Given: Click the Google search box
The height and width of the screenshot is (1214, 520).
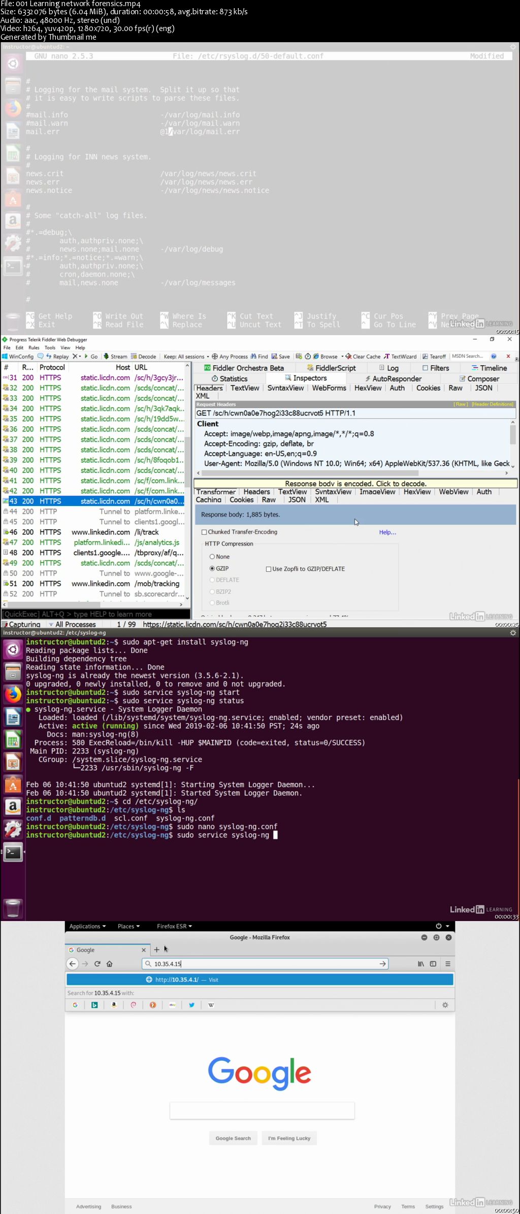Looking at the screenshot, I should (262, 1111).
